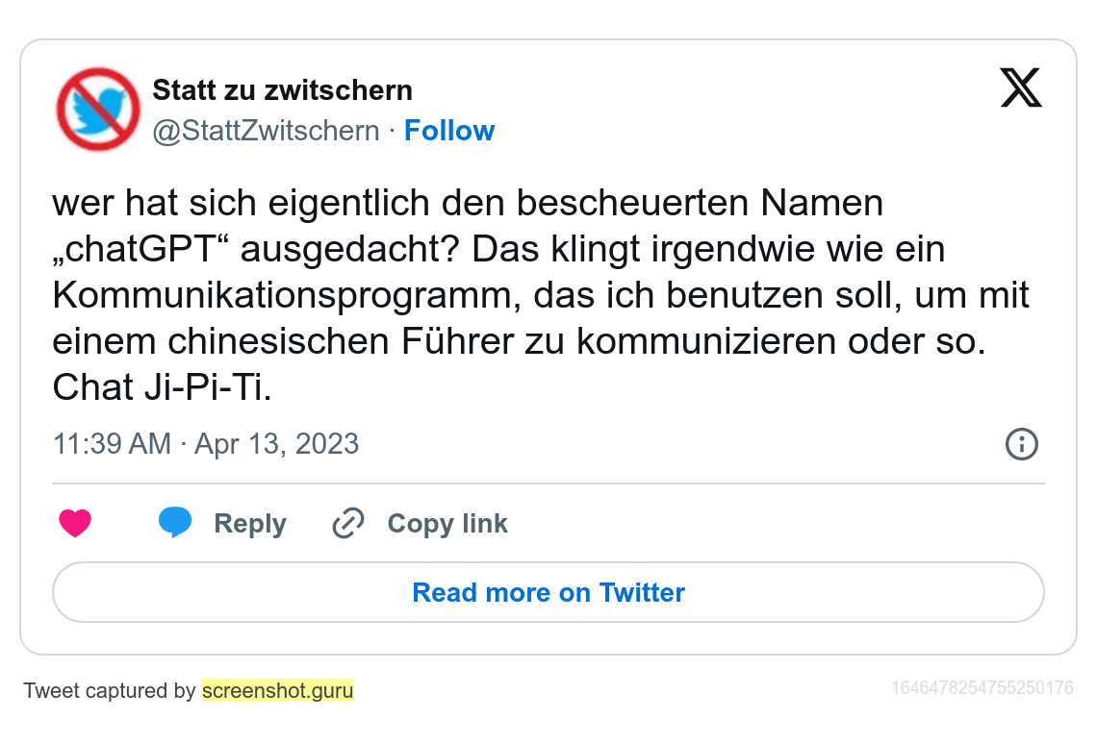Image resolution: width=1097 pixels, height=744 pixels.
Task: Like the tweet with the pink heart
Action: pos(75,524)
